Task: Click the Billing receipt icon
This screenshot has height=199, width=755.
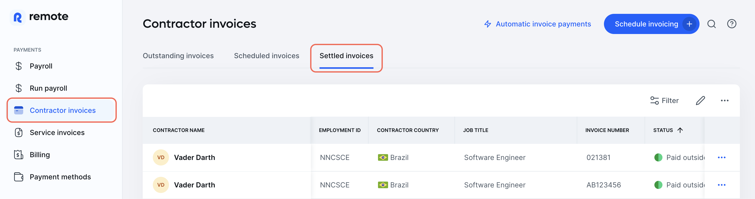Action: point(18,154)
